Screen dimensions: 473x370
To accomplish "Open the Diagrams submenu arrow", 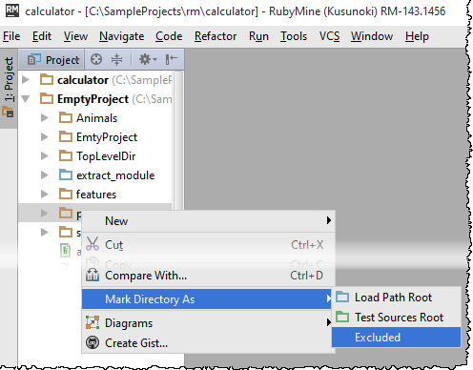I will pyautogui.click(x=329, y=322).
